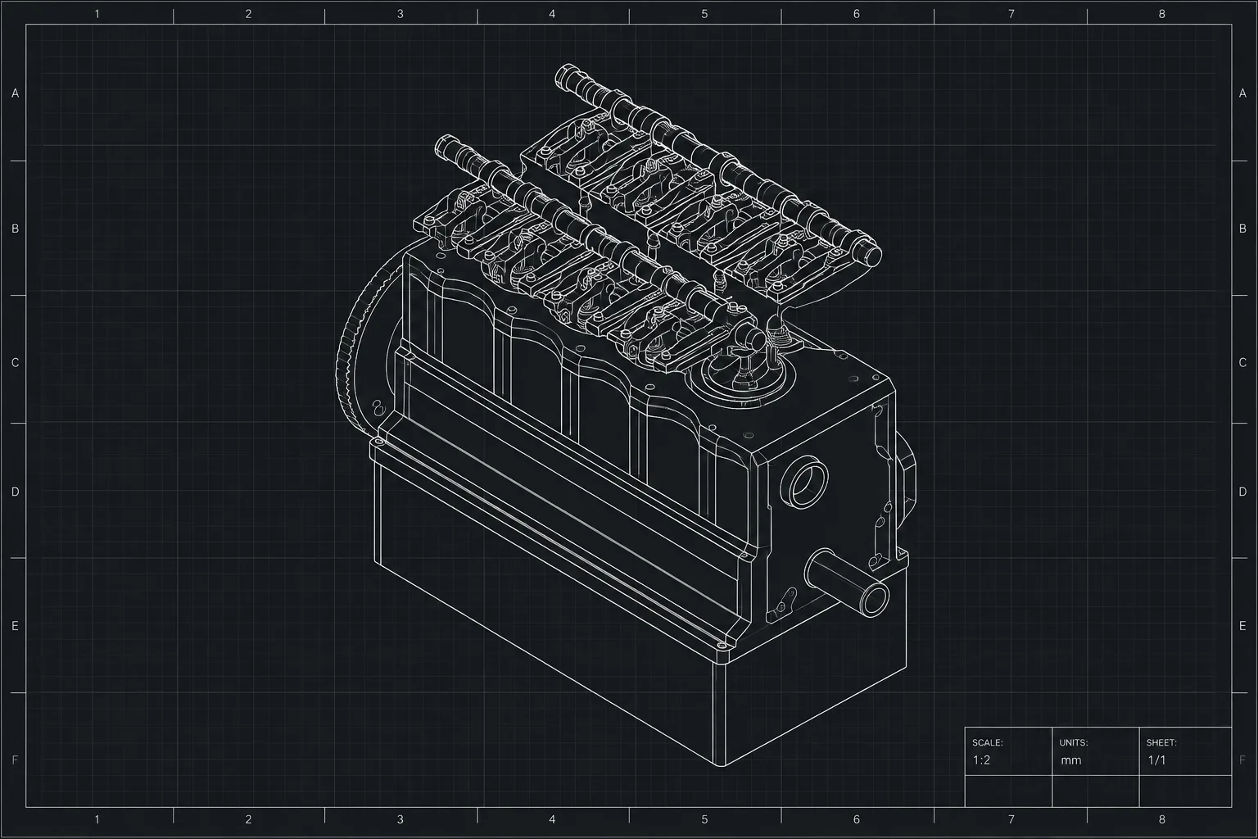Click zone row label C on the left border
The height and width of the screenshot is (839, 1258).
point(15,363)
